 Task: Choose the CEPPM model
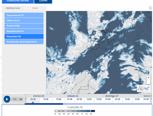[43, 1]
